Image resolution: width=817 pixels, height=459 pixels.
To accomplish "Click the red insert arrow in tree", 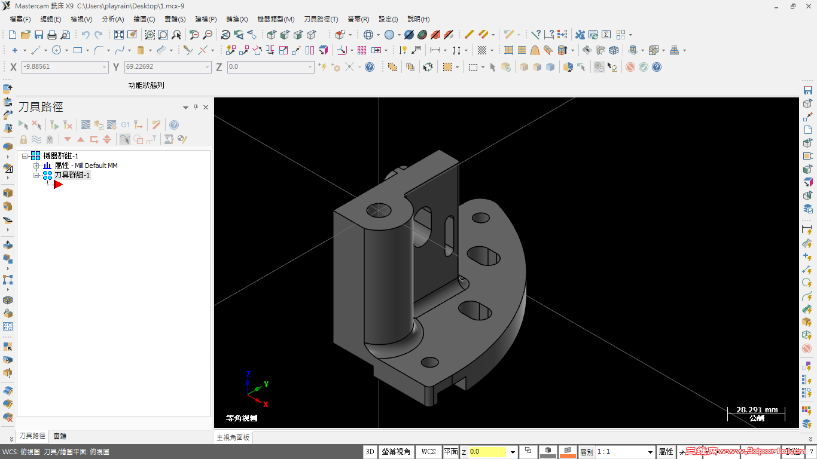I will tap(58, 185).
